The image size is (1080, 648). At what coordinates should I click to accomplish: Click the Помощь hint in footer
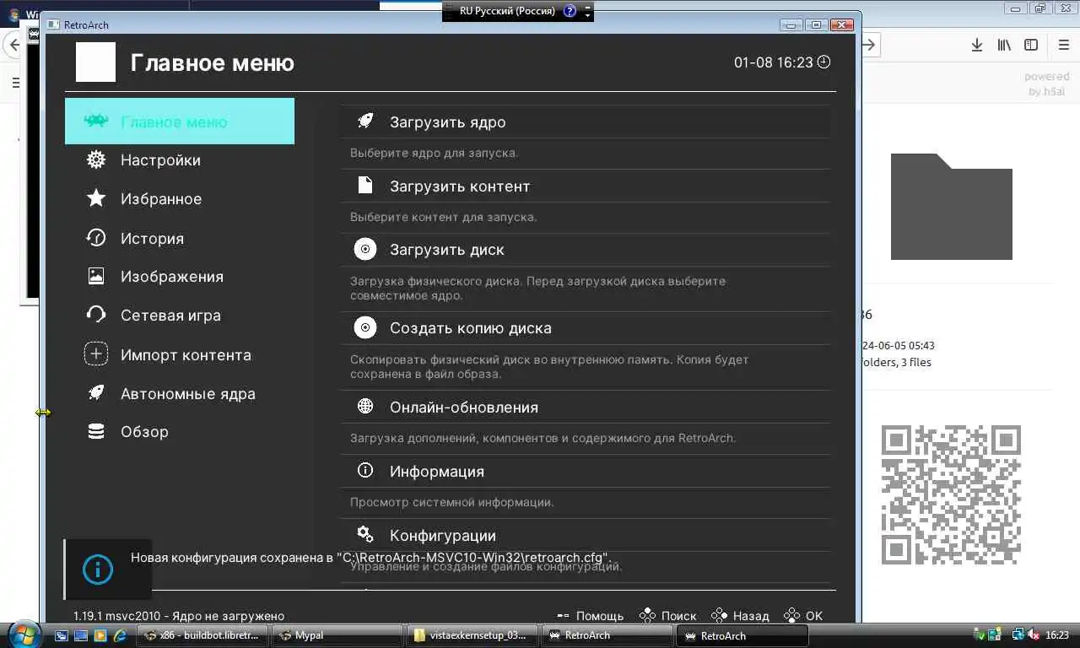tap(590, 616)
